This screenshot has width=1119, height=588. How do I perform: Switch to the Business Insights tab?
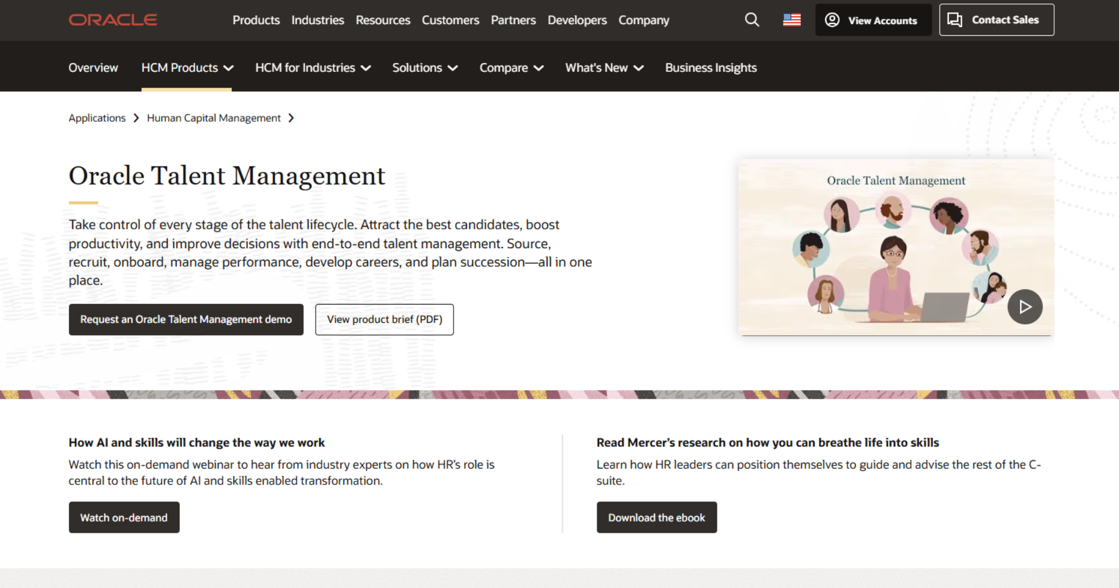tap(710, 68)
